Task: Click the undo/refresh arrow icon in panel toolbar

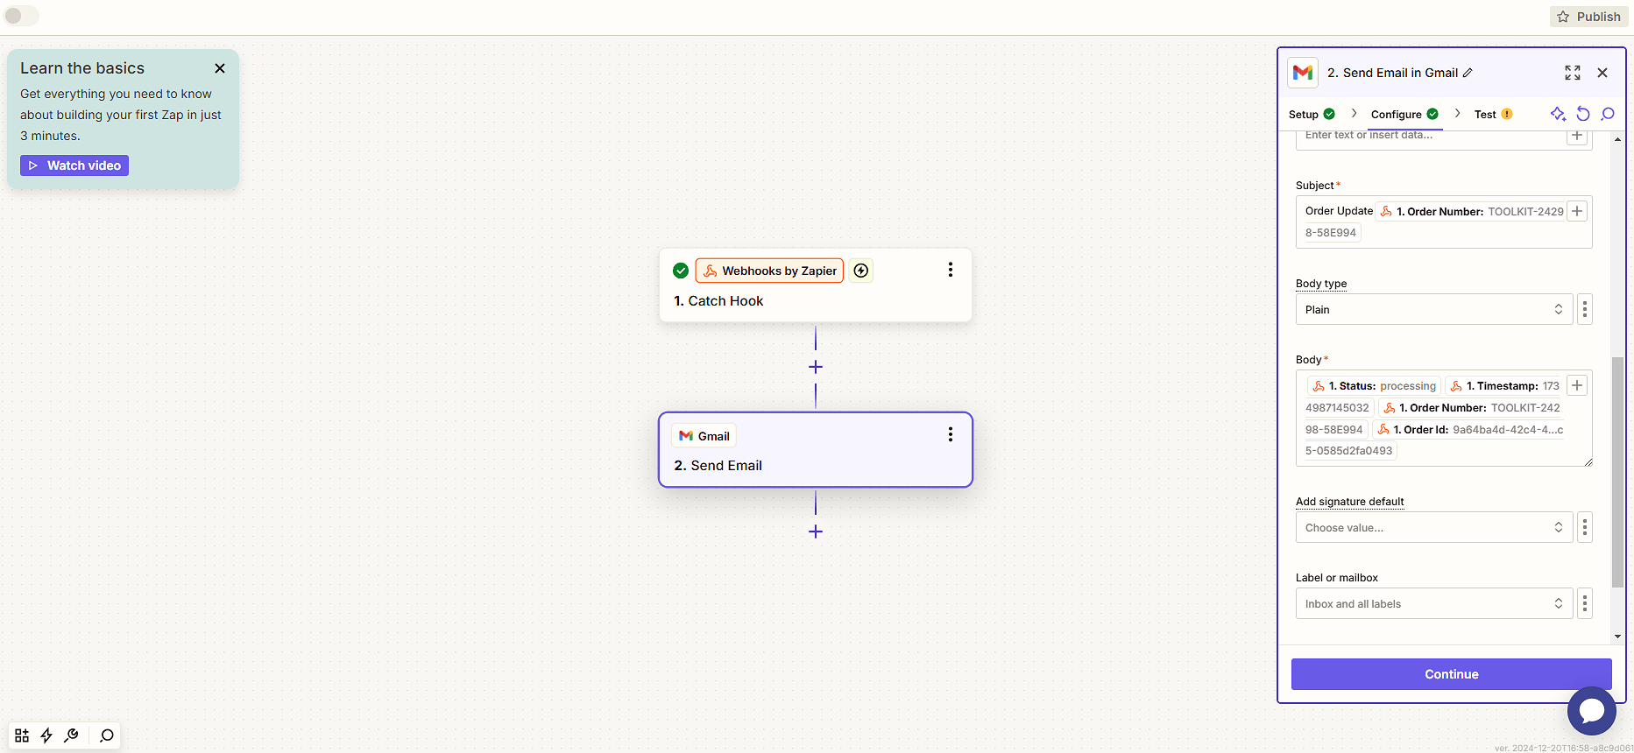Action: (x=1583, y=114)
